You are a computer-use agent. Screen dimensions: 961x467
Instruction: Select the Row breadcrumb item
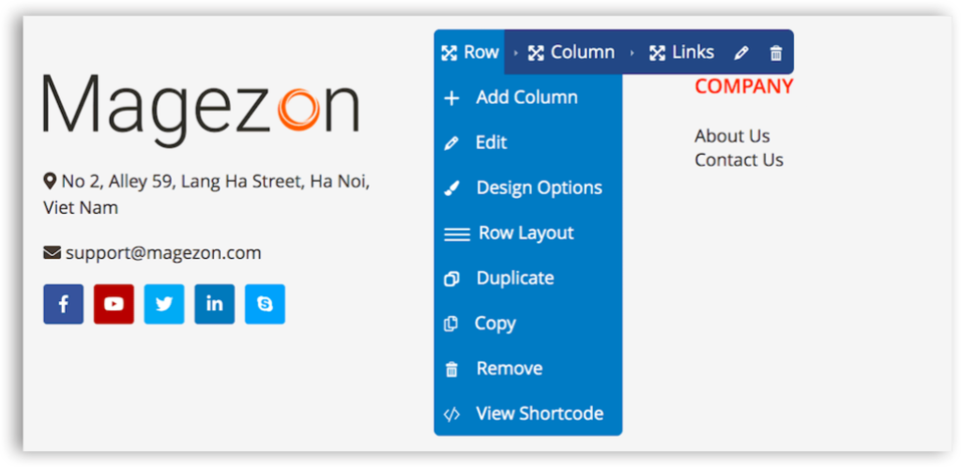pyautogui.click(x=469, y=53)
